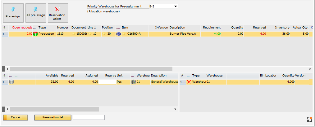Follow the yellow arrow link beside C16900-A
Viewport: 315px width, 127px height.
coord(123,34)
